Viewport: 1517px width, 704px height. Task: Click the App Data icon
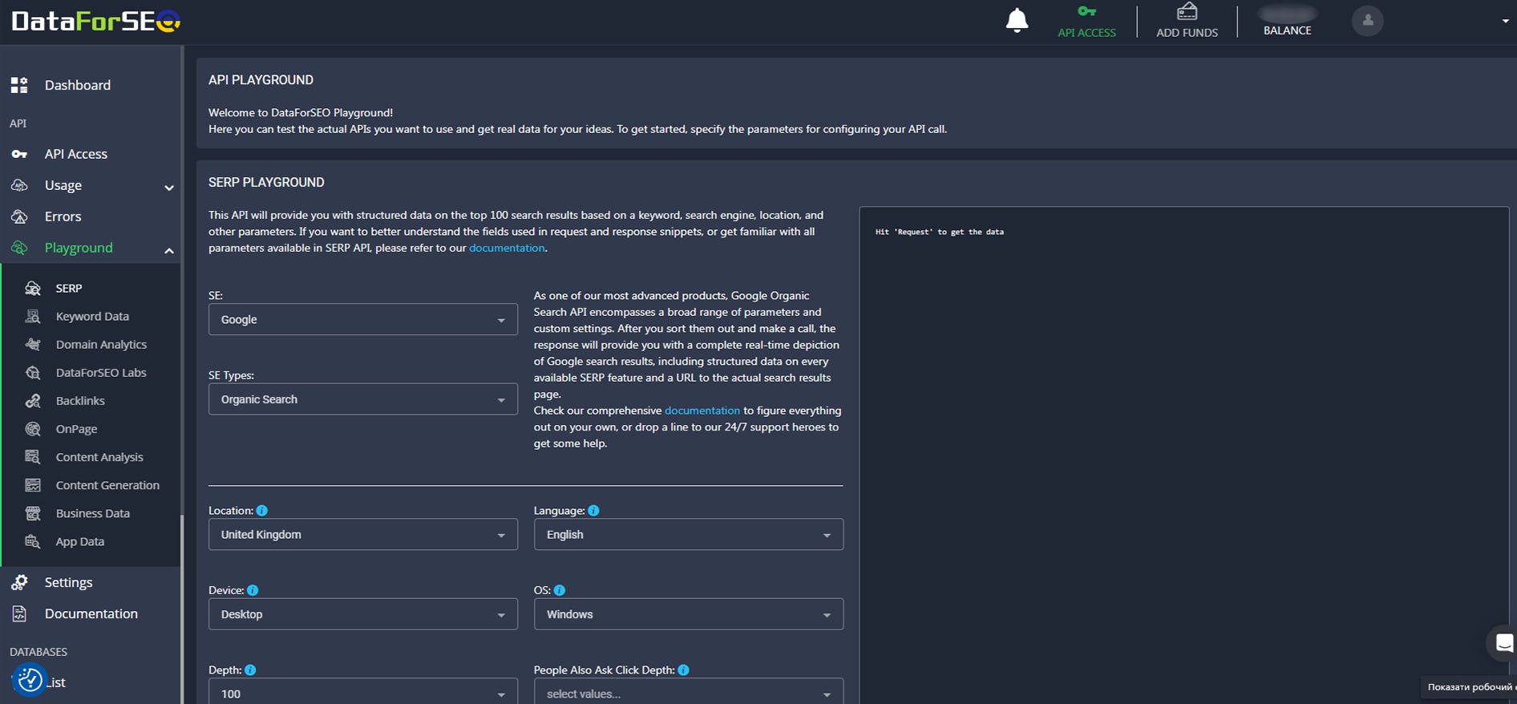33,541
